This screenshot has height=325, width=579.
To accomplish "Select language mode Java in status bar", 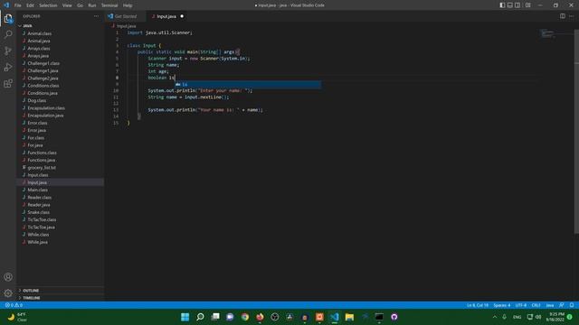I will coord(550,305).
